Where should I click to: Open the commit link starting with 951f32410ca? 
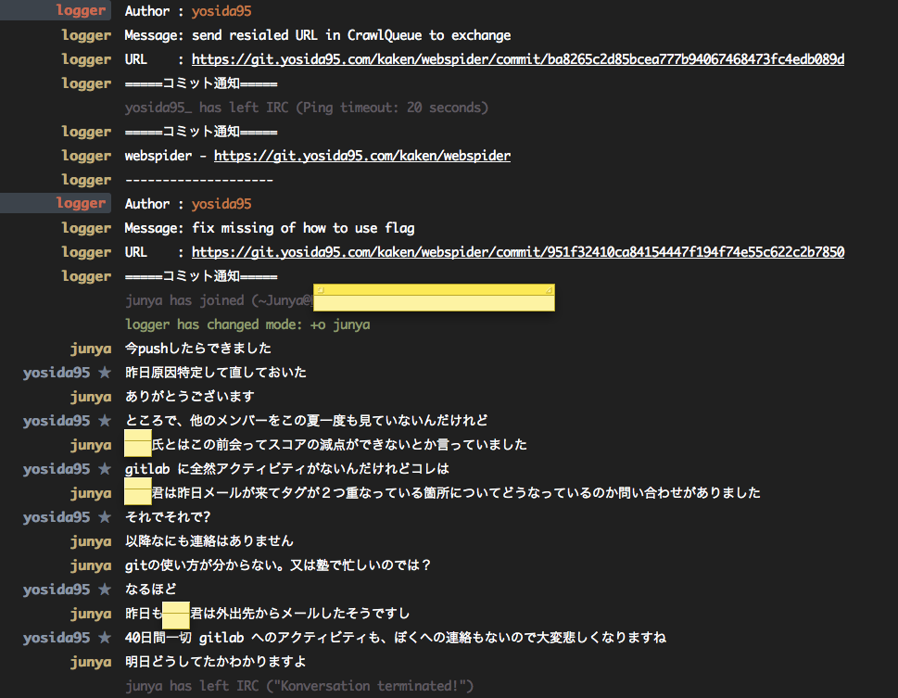pos(517,252)
